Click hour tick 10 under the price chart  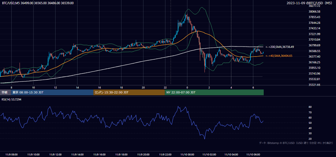pos(33,87)
